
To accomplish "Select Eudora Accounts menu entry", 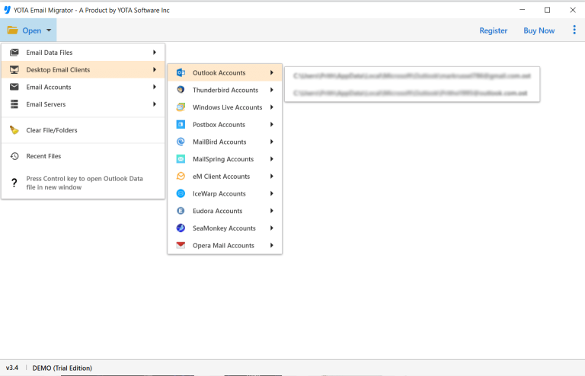I will (225, 211).
